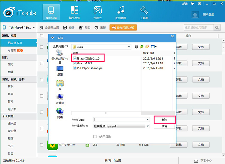Select file iBlazr(正版)-2.1.0

(86, 58)
